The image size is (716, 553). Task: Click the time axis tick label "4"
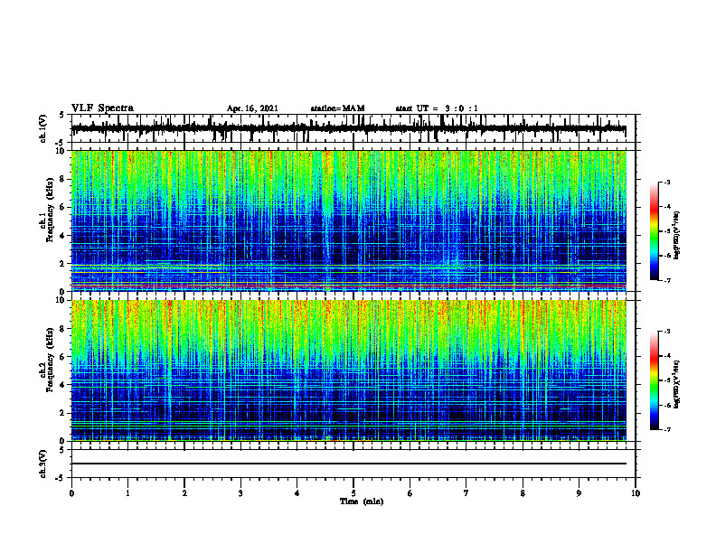point(297,493)
